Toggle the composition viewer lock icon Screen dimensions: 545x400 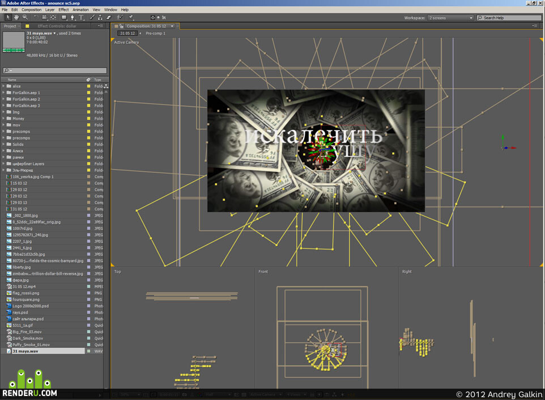(x=121, y=26)
